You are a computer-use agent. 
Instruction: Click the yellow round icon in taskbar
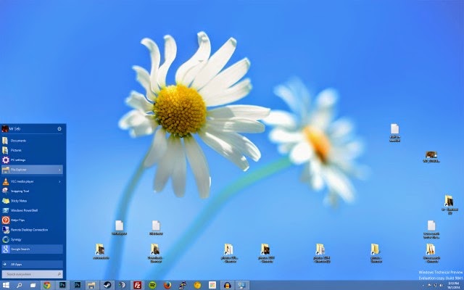point(197,285)
